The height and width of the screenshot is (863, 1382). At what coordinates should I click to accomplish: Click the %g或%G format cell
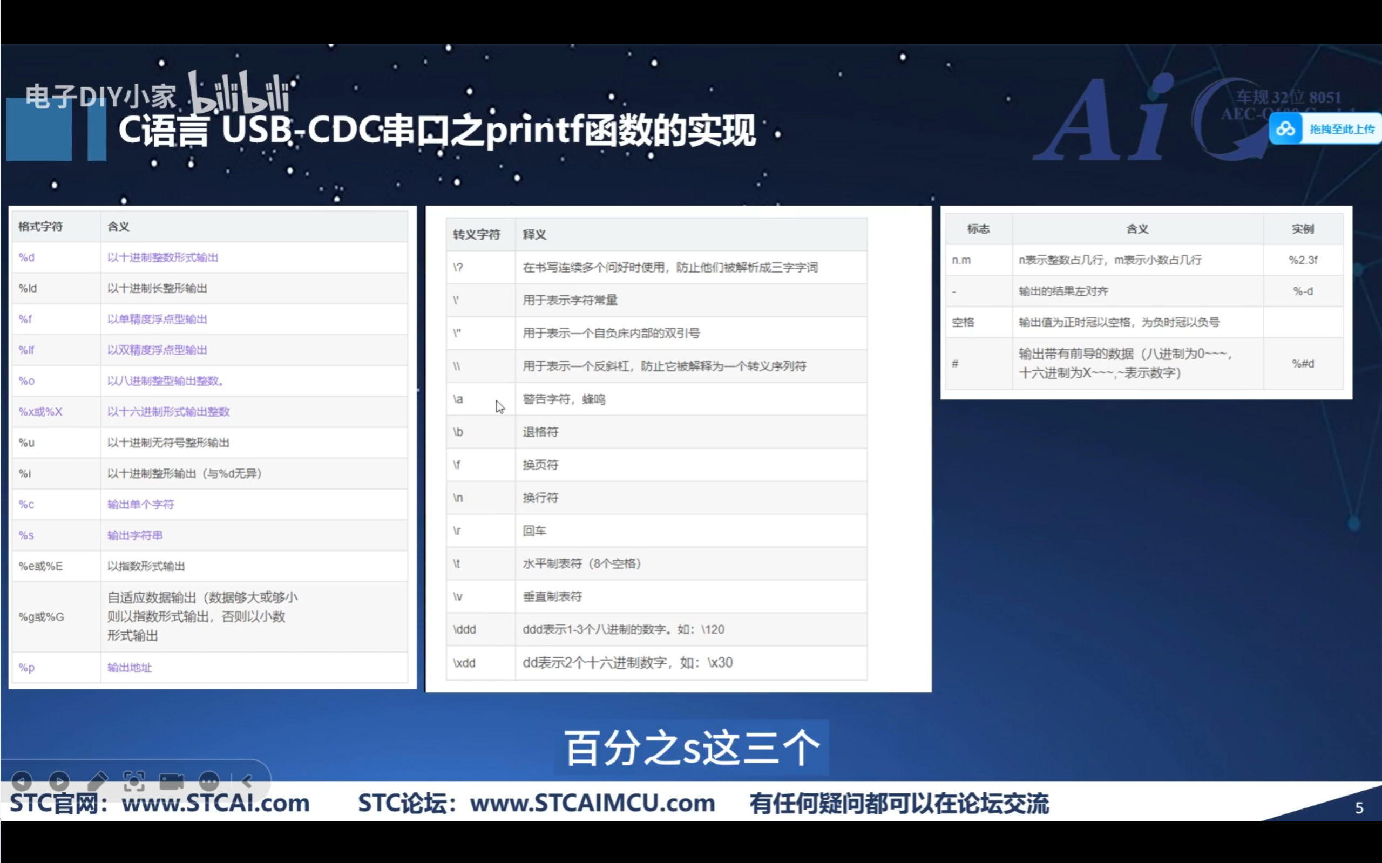tap(56, 616)
